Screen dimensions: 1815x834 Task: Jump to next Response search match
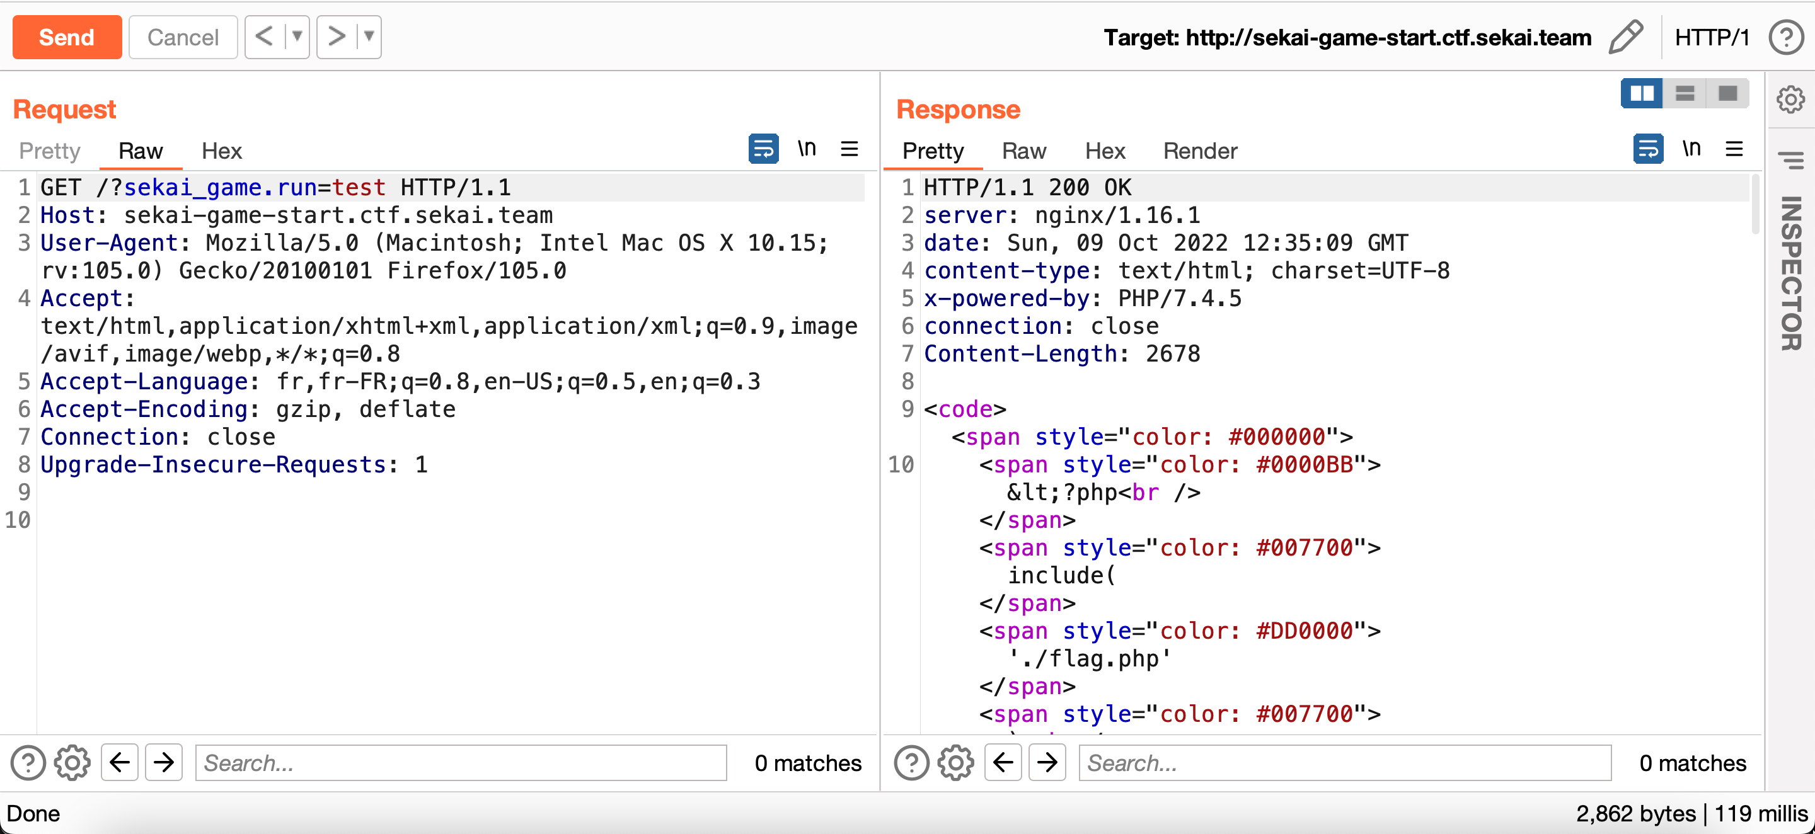[x=1047, y=762]
